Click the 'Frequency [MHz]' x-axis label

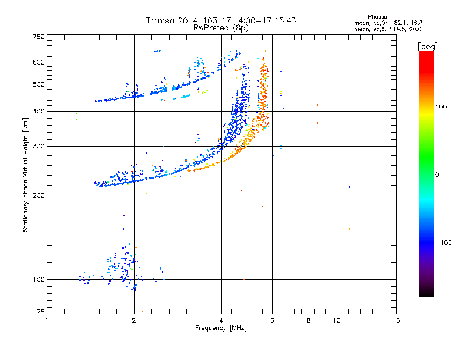coord(221,328)
